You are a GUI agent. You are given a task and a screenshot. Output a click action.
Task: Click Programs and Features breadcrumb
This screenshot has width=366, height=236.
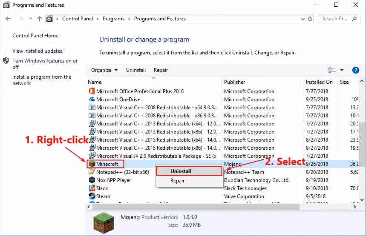[x=160, y=19]
